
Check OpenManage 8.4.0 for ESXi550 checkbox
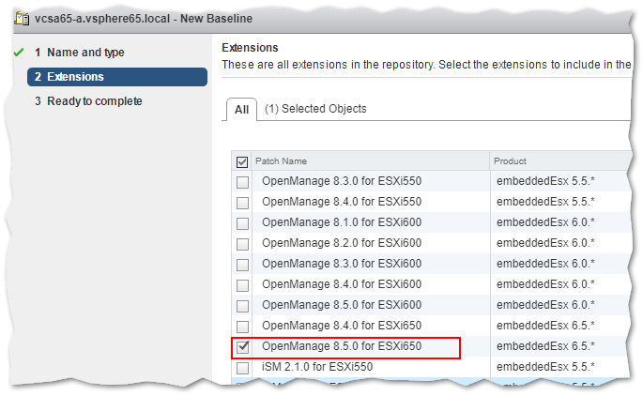(242, 203)
